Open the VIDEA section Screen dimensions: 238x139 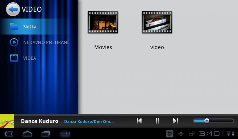coord(30,58)
